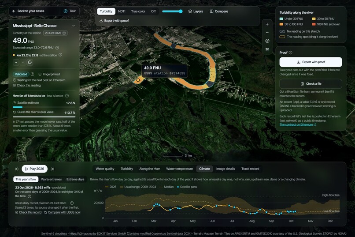Show help next to Validated badge

point(33,74)
